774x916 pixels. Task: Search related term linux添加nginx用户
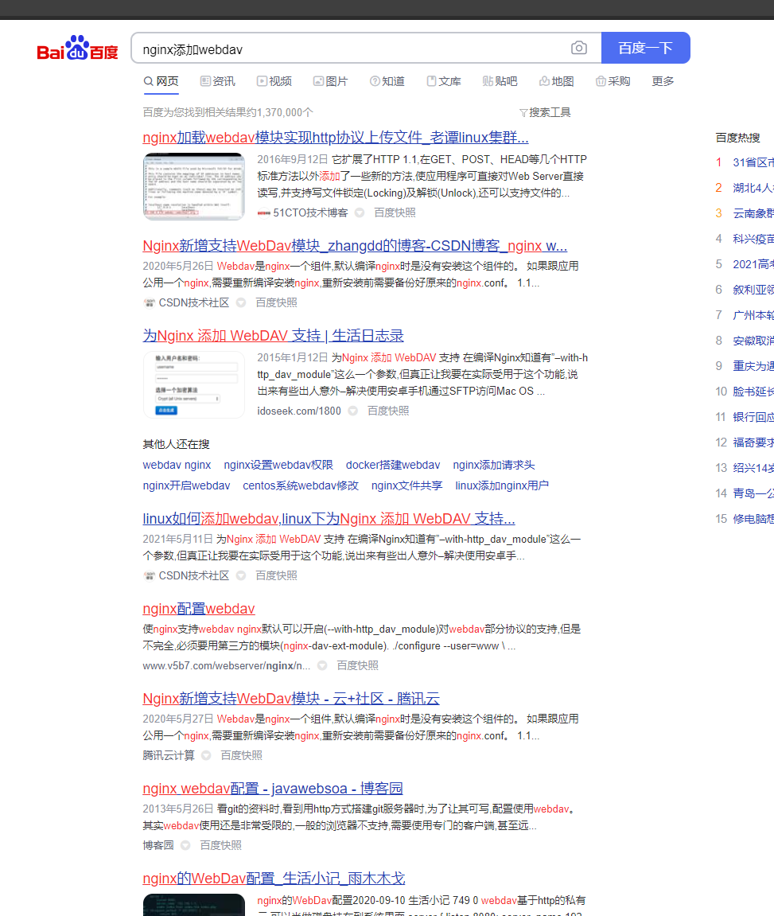coord(502,485)
